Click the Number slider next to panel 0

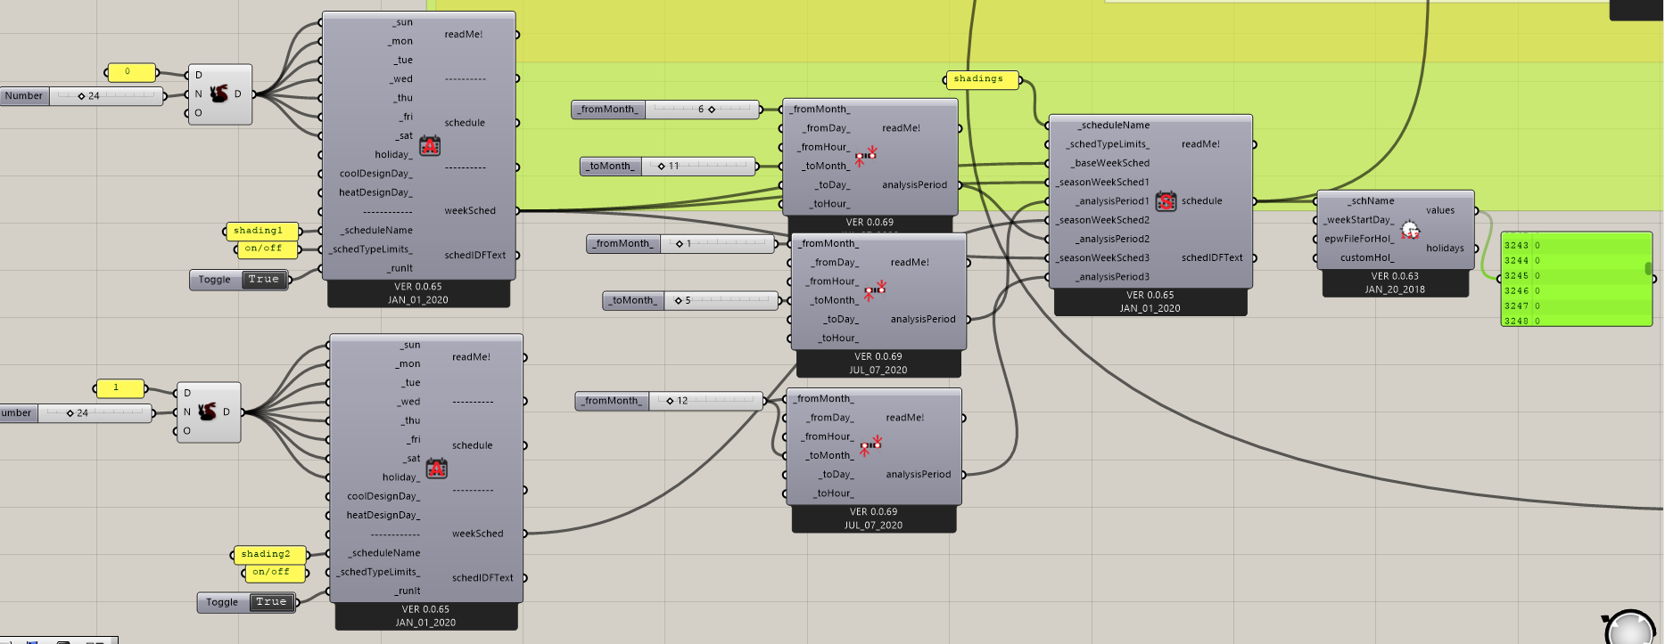click(82, 96)
